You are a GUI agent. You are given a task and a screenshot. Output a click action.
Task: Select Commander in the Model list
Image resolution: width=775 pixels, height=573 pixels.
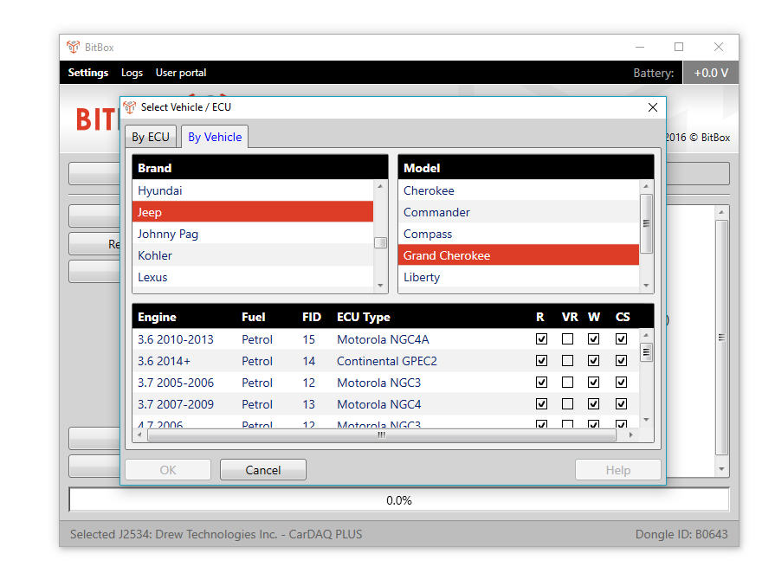click(x=436, y=212)
